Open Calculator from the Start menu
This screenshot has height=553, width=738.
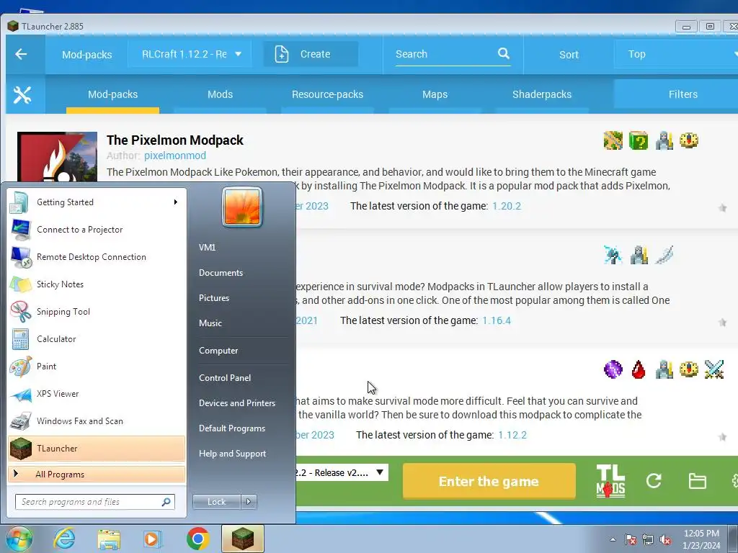click(97, 339)
